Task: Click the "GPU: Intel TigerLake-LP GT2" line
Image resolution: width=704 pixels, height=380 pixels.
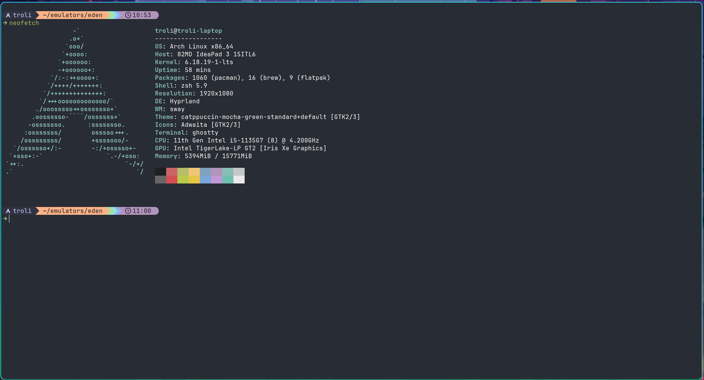Action: tap(241, 148)
